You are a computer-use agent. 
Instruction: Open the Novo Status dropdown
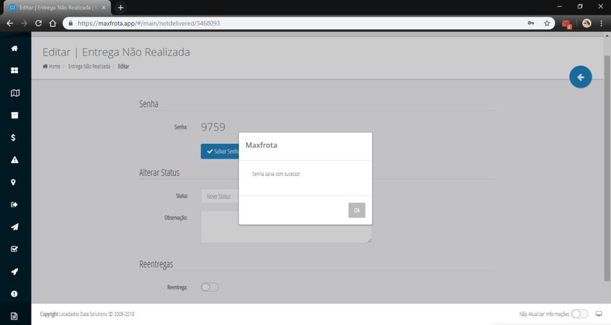click(220, 196)
